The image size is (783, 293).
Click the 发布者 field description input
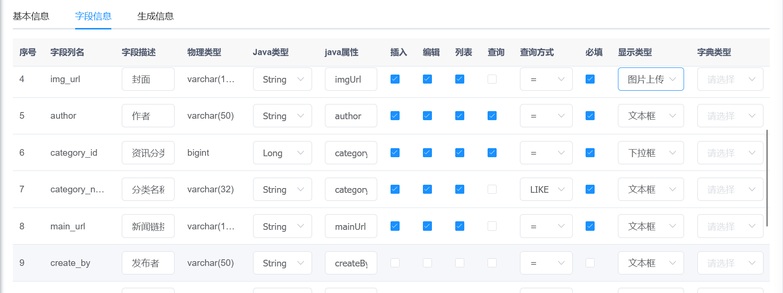[148, 263]
